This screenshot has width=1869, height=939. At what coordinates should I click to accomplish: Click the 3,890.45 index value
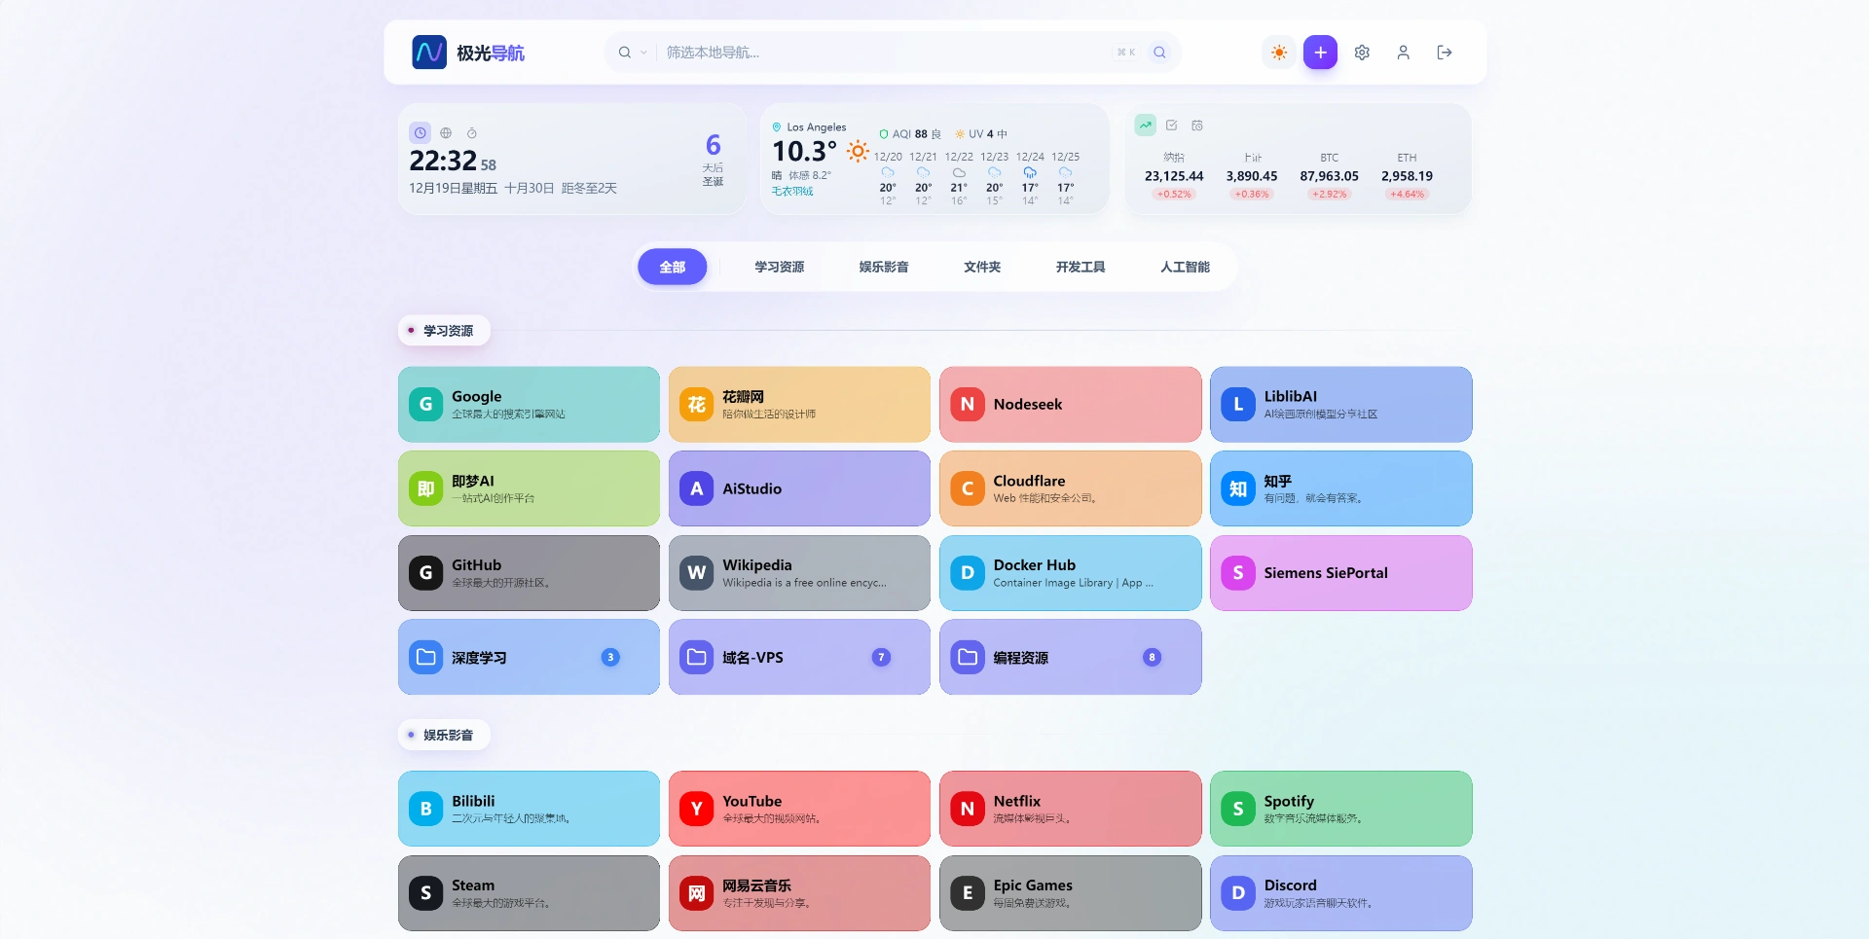[x=1252, y=176]
